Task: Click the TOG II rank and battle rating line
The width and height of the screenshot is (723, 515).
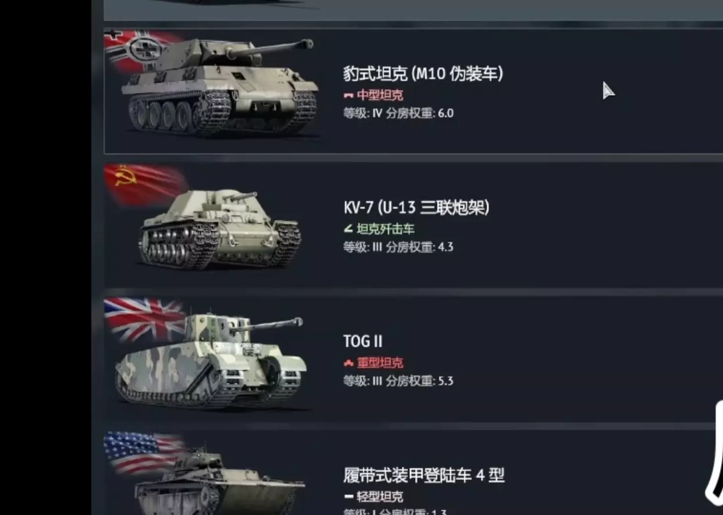Action: point(398,381)
